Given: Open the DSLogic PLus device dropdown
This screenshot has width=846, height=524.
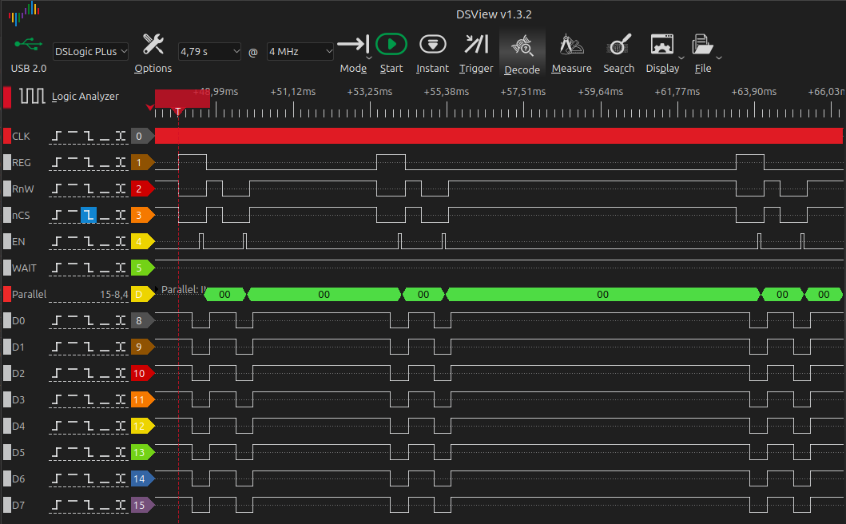Looking at the screenshot, I should (x=90, y=52).
